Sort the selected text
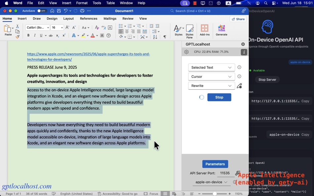 click(x=155, y=37)
